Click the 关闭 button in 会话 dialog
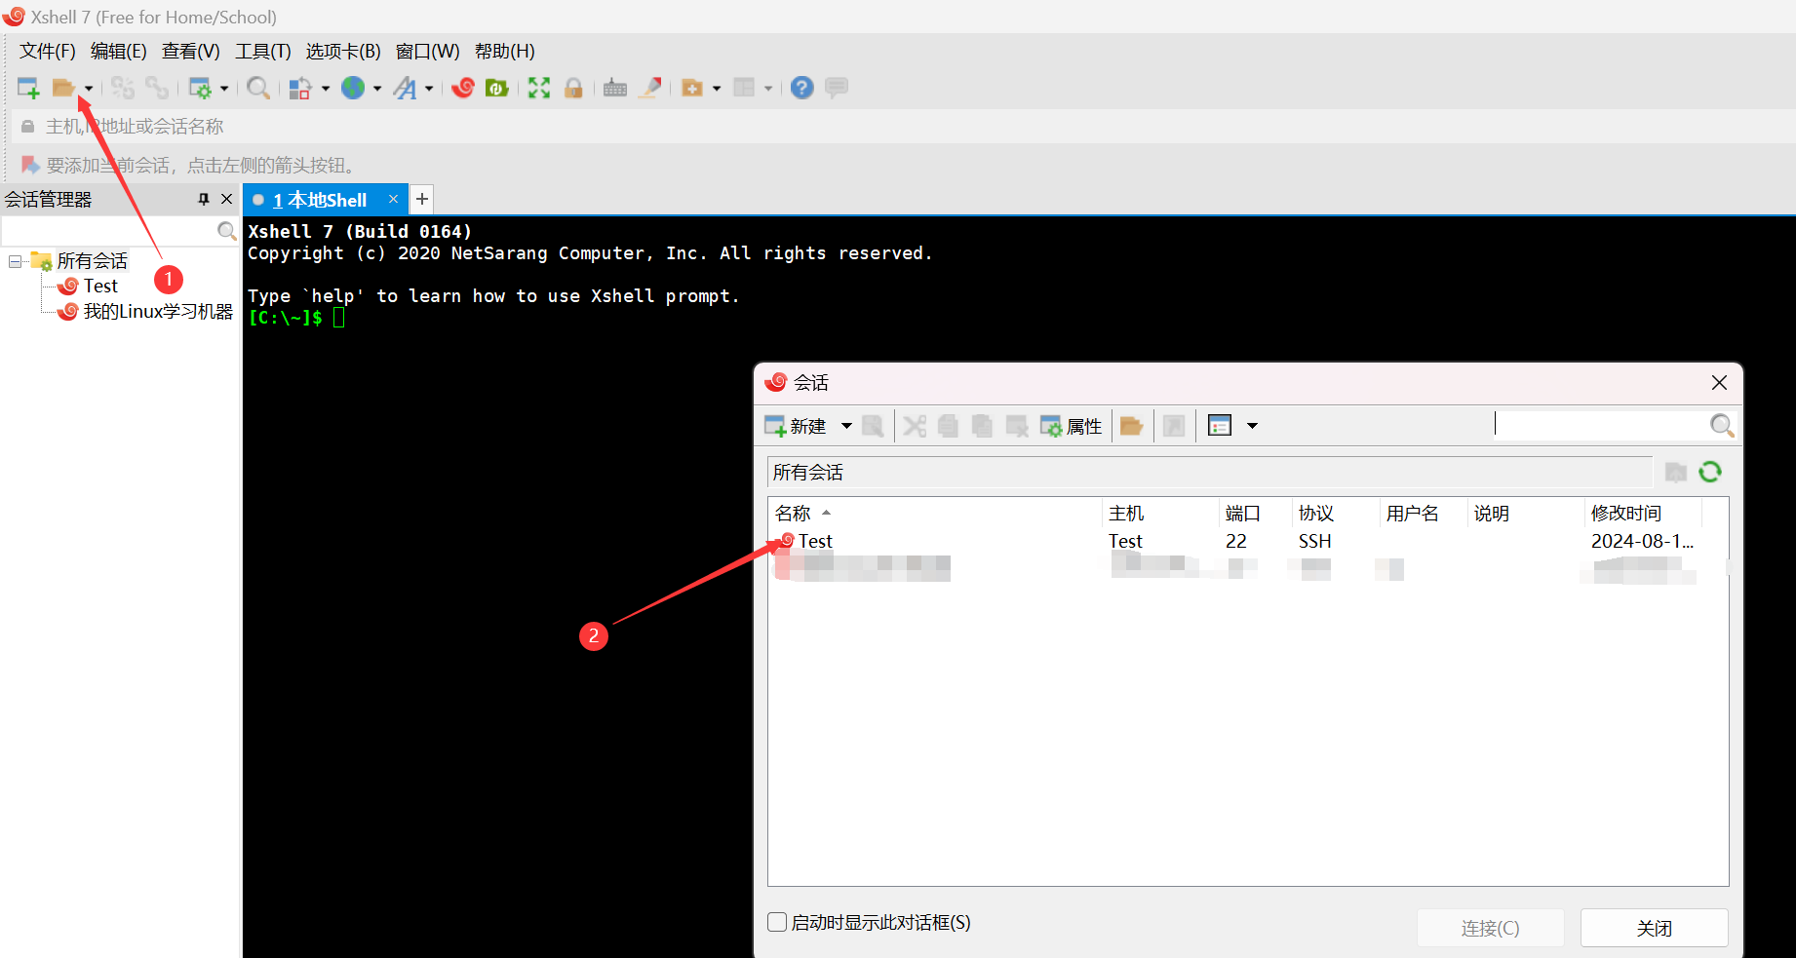 coord(1654,928)
